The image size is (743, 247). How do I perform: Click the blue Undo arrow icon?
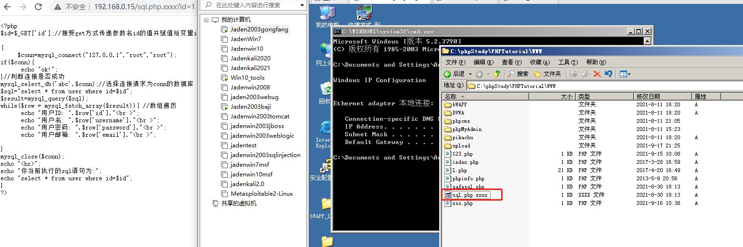tap(608, 74)
